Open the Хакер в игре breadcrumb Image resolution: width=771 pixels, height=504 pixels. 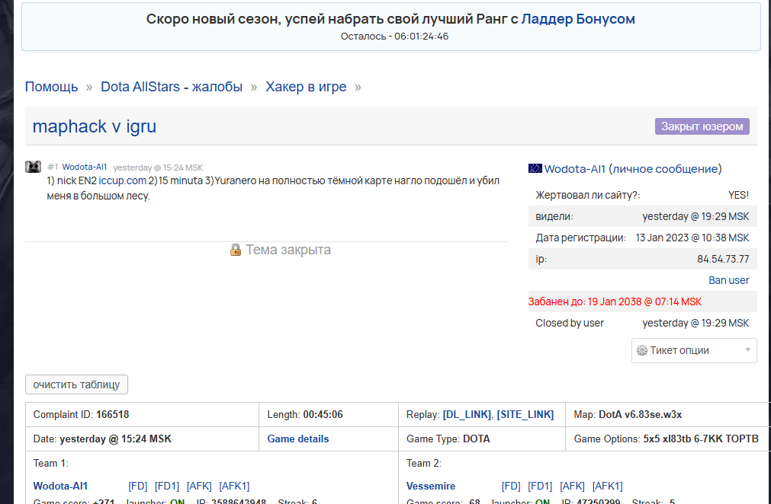coord(306,87)
